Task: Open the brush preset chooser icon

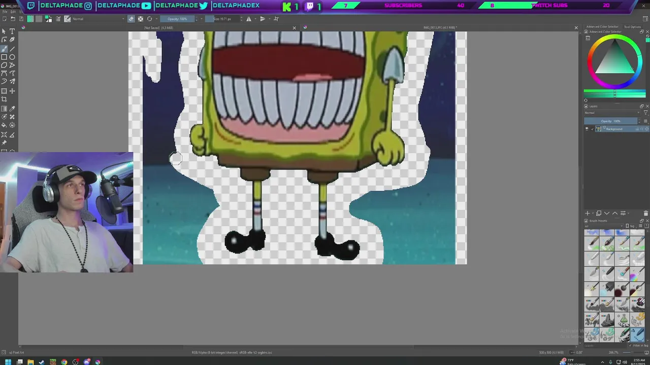Action: 67,19
